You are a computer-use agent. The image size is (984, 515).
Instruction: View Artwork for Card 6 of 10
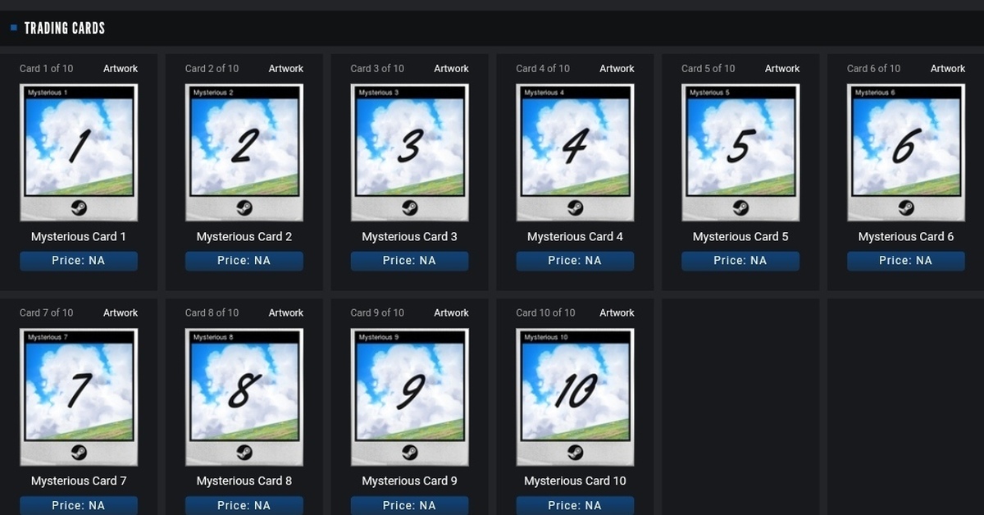pos(948,69)
